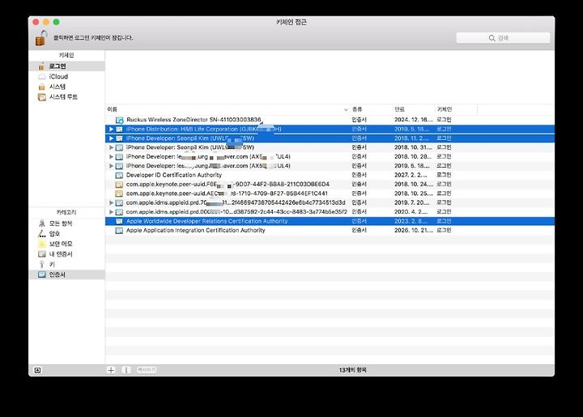Click com.apple.keynote.peer-uuid.AEC certificate icon
Screen dimensions: 583x417
[119, 194]
